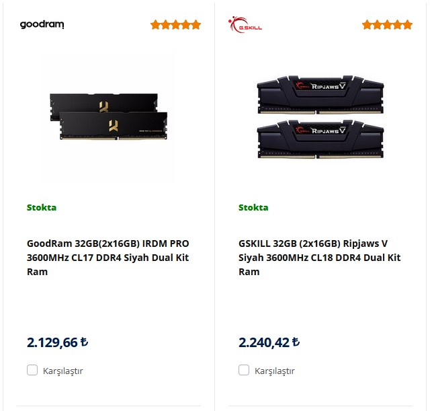Click the 2.240,42 ₺ price

tap(269, 342)
